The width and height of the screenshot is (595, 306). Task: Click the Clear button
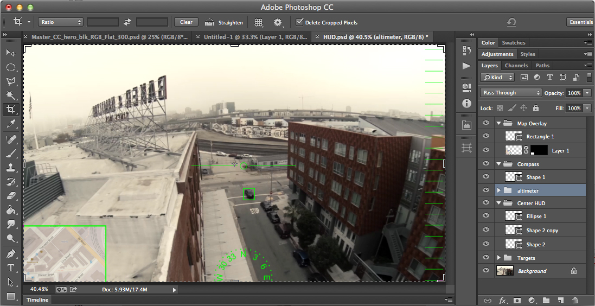[x=186, y=22]
